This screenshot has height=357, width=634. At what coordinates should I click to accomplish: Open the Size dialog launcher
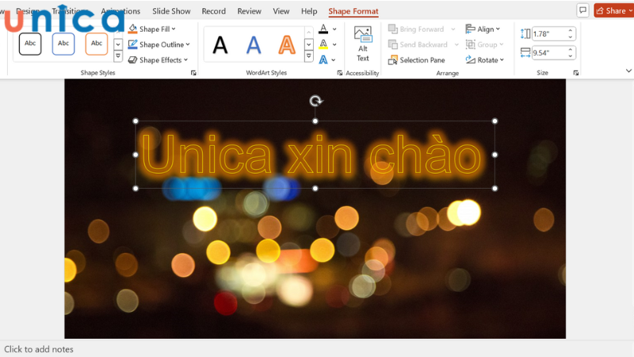[576, 73]
